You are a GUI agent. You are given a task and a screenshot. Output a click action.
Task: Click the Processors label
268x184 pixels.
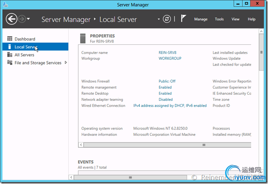[221, 128]
